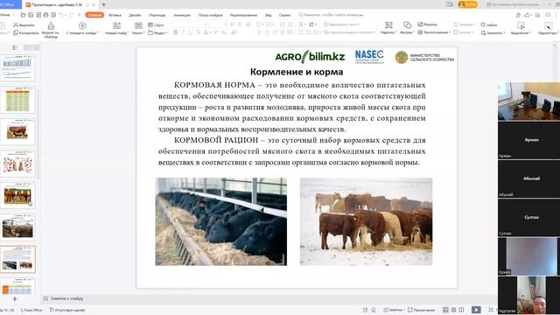This screenshot has height=315, width=560.
Task: Open font name combo box
Action: pyautogui.click(x=190, y=24)
